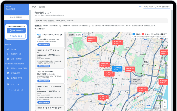
Task: Zoom in the map with plus icon
Action: [x=165, y=102]
